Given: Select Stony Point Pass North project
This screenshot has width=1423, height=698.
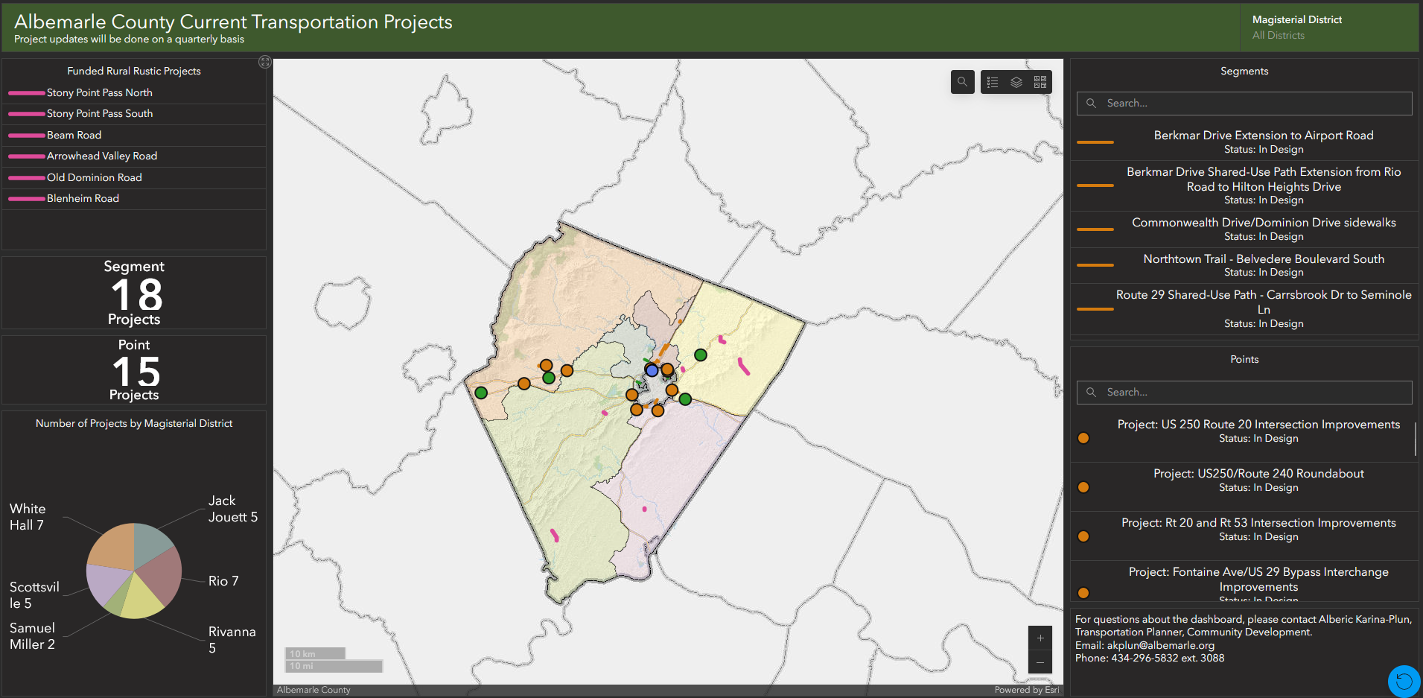Looking at the screenshot, I should [x=100, y=93].
